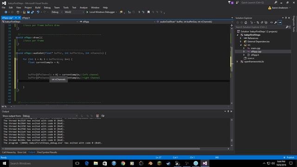Pin the ofApp.cpp tab
This screenshot has width=297, height=167.
click(x=16, y=18)
